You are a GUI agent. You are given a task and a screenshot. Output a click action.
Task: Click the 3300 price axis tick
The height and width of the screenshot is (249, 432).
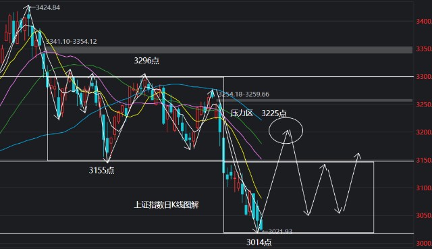tap(424, 77)
